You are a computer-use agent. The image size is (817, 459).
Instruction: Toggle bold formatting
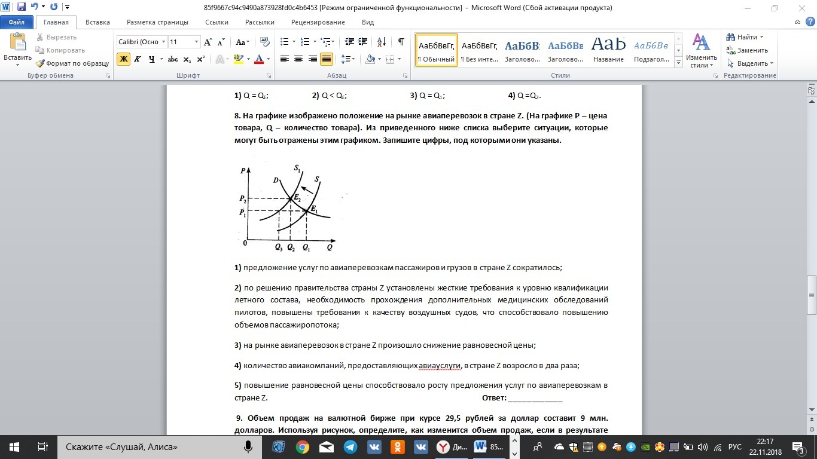124,59
